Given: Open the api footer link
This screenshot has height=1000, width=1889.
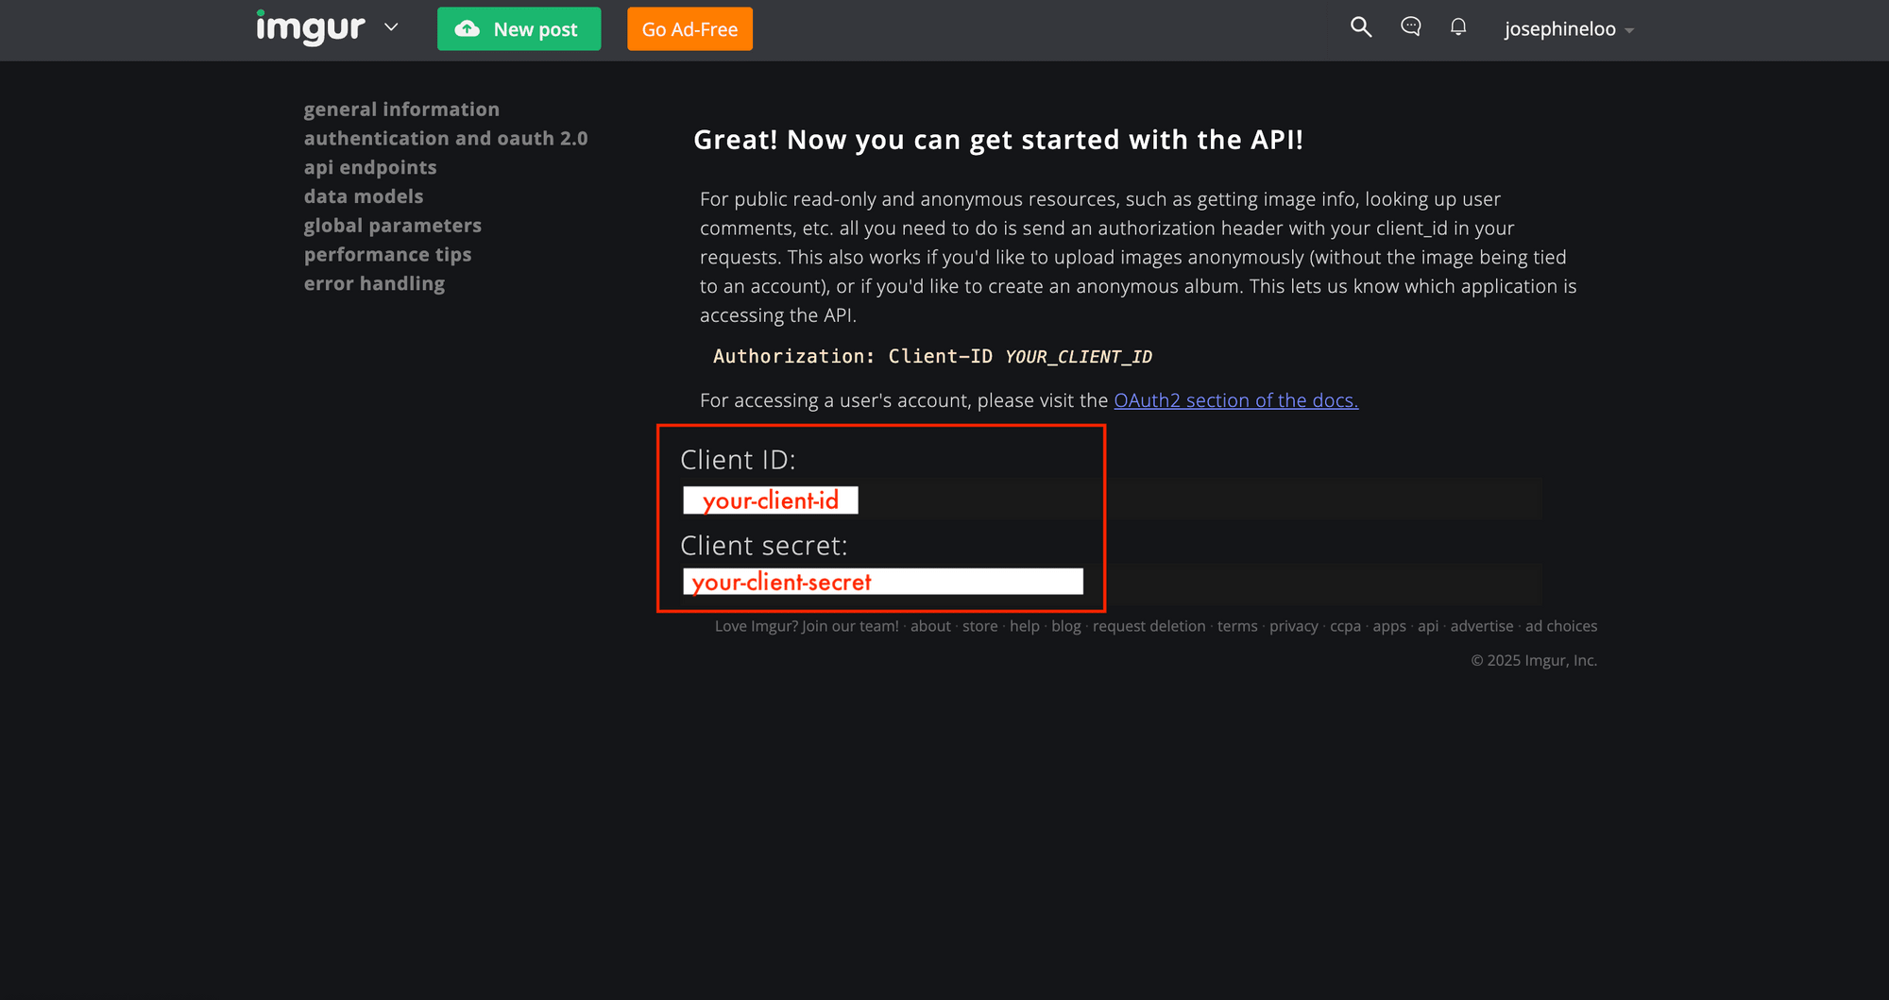Looking at the screenshot, I should coord(1427,626).
